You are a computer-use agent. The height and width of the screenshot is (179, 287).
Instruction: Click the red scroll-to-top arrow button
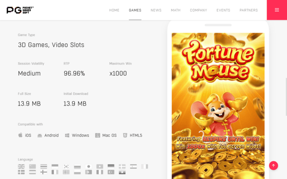click(x=274, y=166)
